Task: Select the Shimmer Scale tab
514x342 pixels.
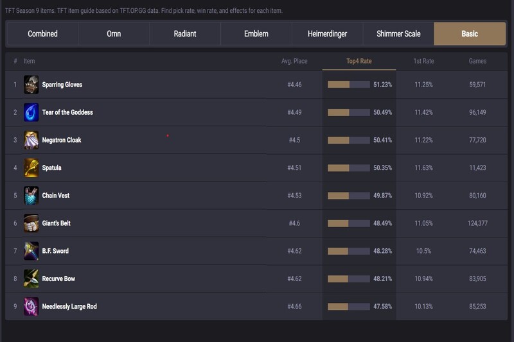Action: click(x=398, y=33)
